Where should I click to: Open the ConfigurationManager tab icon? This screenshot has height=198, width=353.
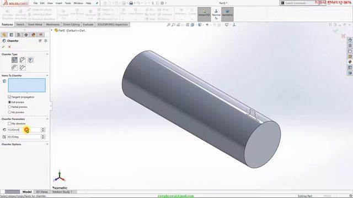19,35
